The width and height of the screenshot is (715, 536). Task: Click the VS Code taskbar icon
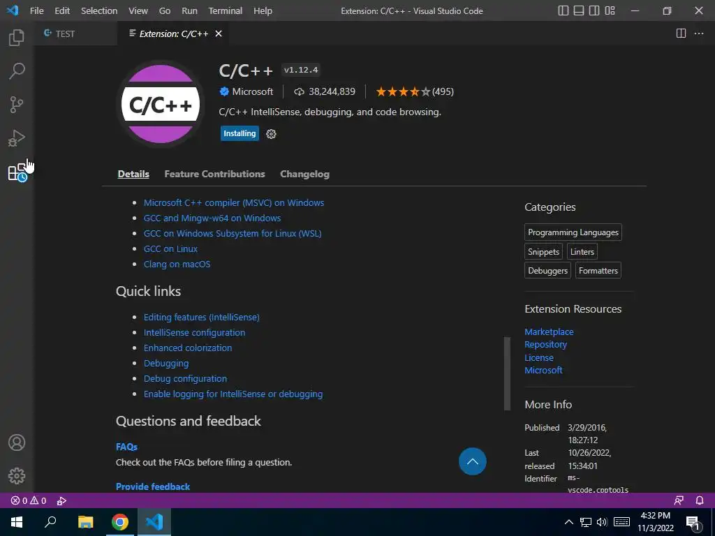[x=154, y=522]
